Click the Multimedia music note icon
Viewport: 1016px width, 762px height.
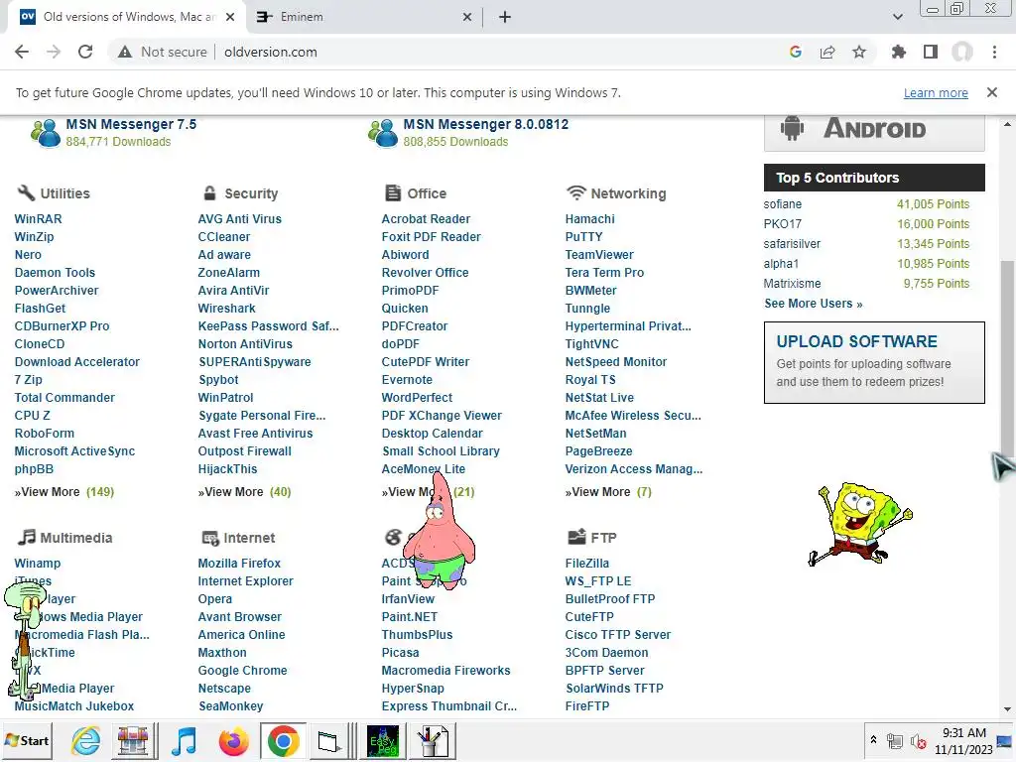26,537
